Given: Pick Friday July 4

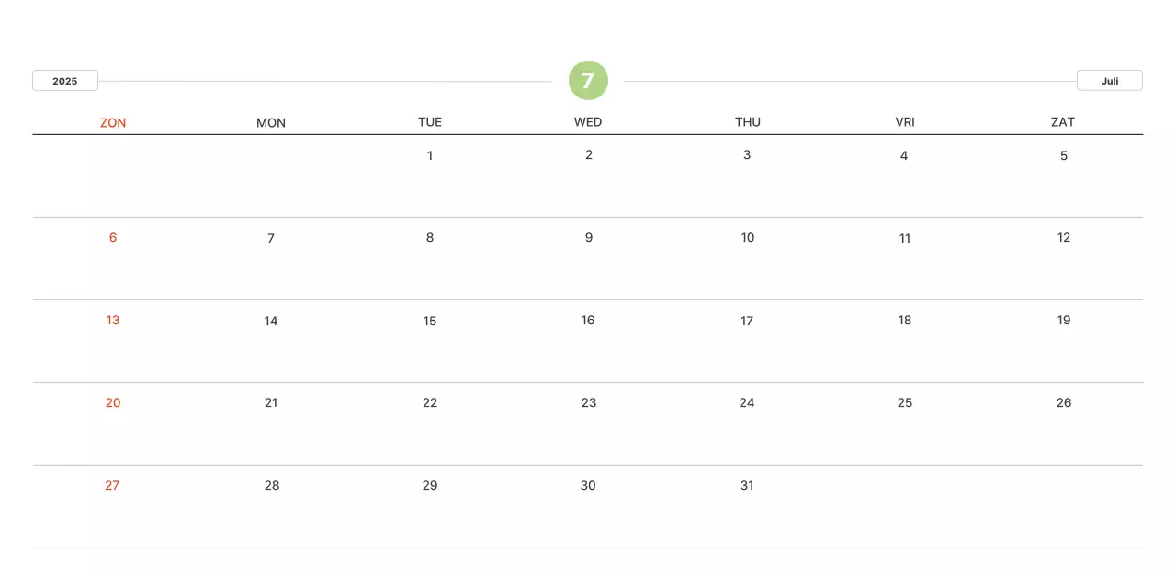Looking at the screenshot, I should coord(904,156).
